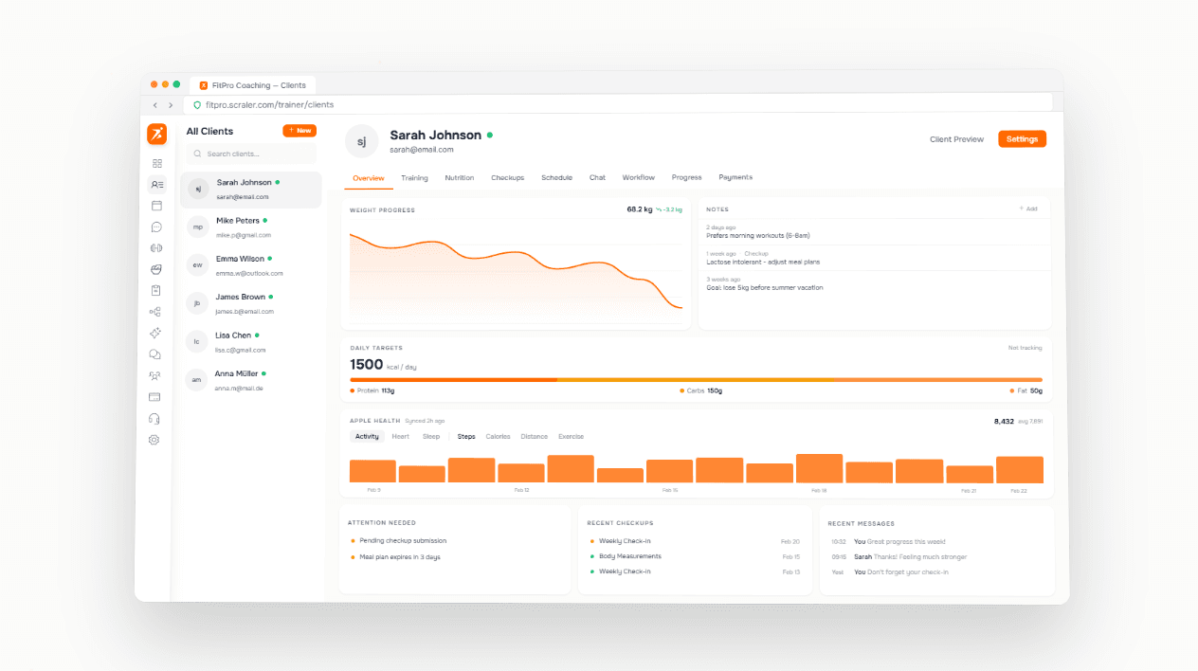Open the Progress tab for Sarah Johnson

pyautogui.click(x=686, y=177)
